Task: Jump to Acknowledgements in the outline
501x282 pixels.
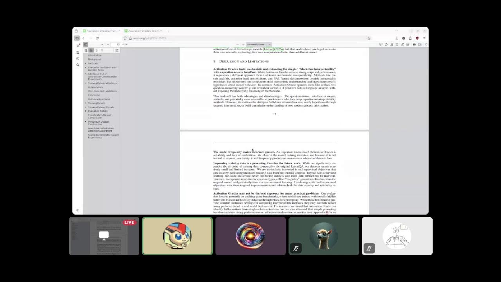Action: tap(99, 99)
